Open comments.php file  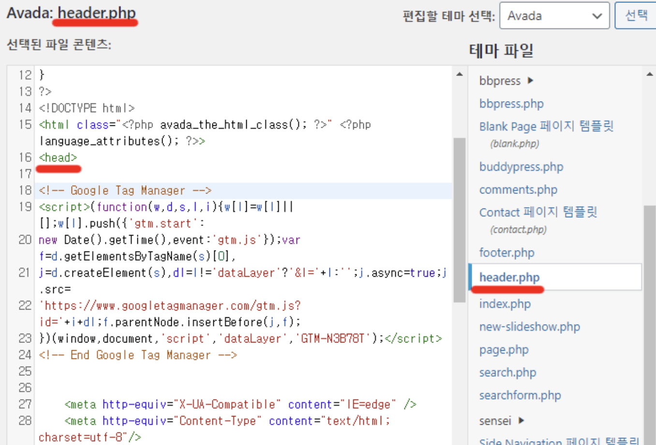(518, 190)
